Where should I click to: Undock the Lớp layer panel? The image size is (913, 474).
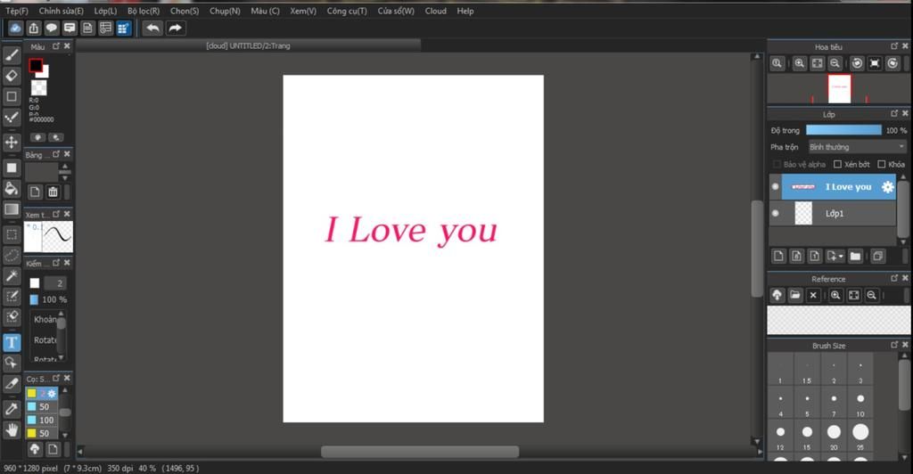[894, 113]
